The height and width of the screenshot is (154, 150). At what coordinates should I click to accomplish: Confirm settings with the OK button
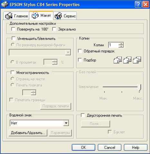pyautogui.click(x=83, y=148)
